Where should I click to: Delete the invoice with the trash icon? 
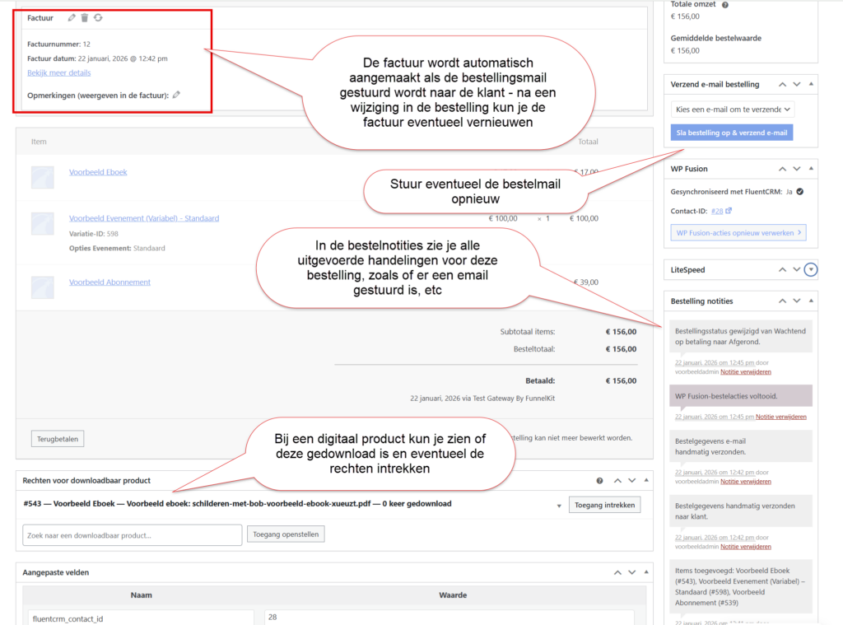point(85,17)
